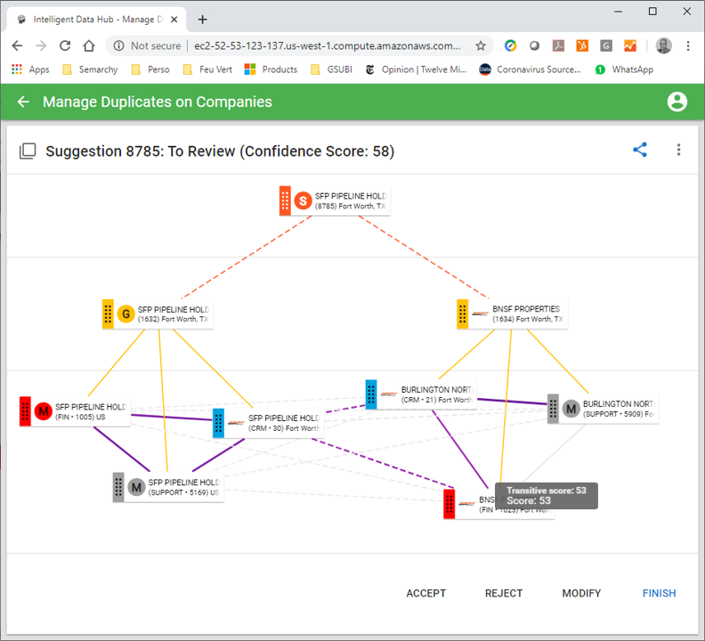The image size is (705, 641).
Task: Click yellow building handle of node 1632
Action: pos(108,314)
